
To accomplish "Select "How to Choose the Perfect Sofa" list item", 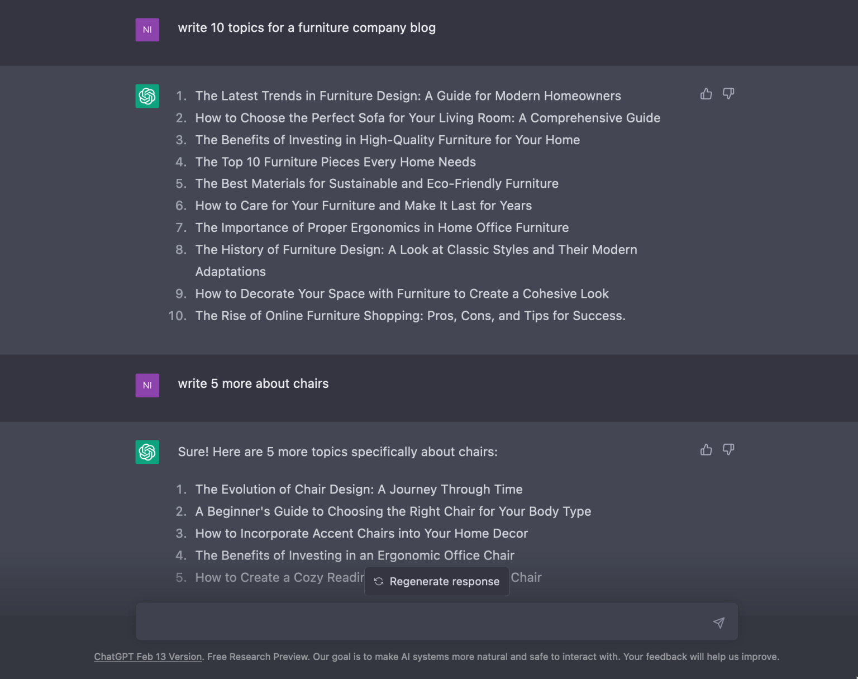I will click(x=427, y=118).
